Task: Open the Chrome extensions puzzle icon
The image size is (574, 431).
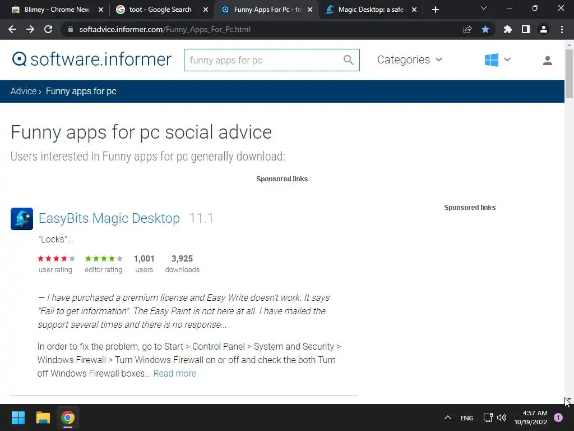Action: pos(508,29)
